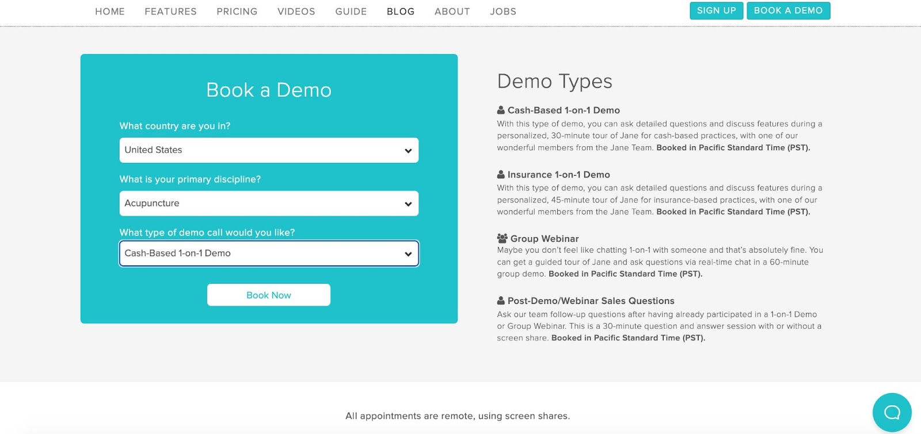Viewport: 921px width, 434px height.
Task: Open the country dropdown showing United States
Action: point(269,150)
